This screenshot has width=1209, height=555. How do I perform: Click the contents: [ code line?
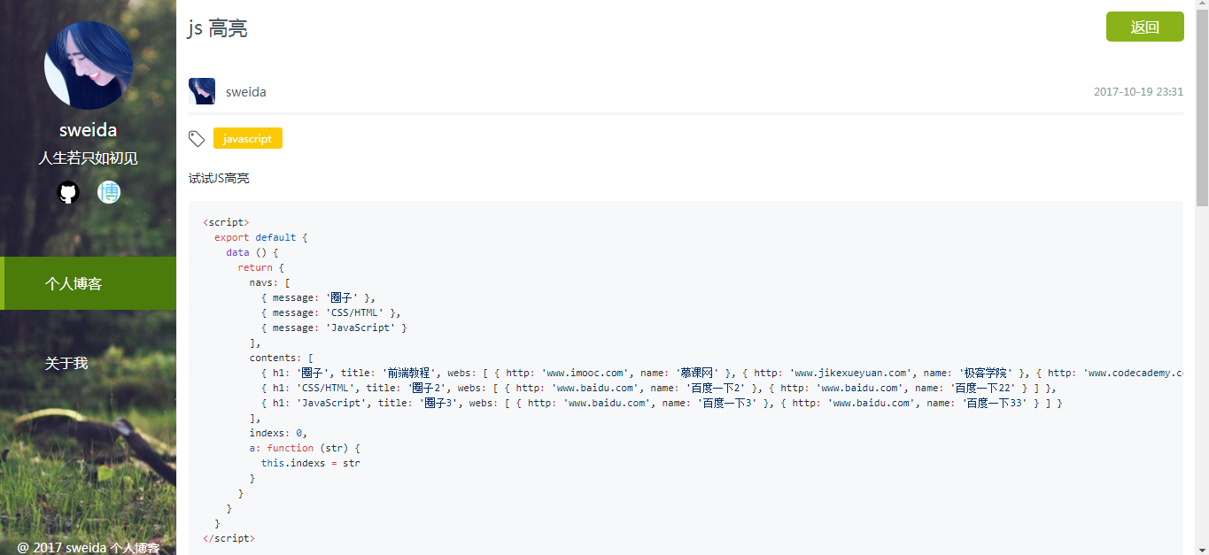[282, 358]
